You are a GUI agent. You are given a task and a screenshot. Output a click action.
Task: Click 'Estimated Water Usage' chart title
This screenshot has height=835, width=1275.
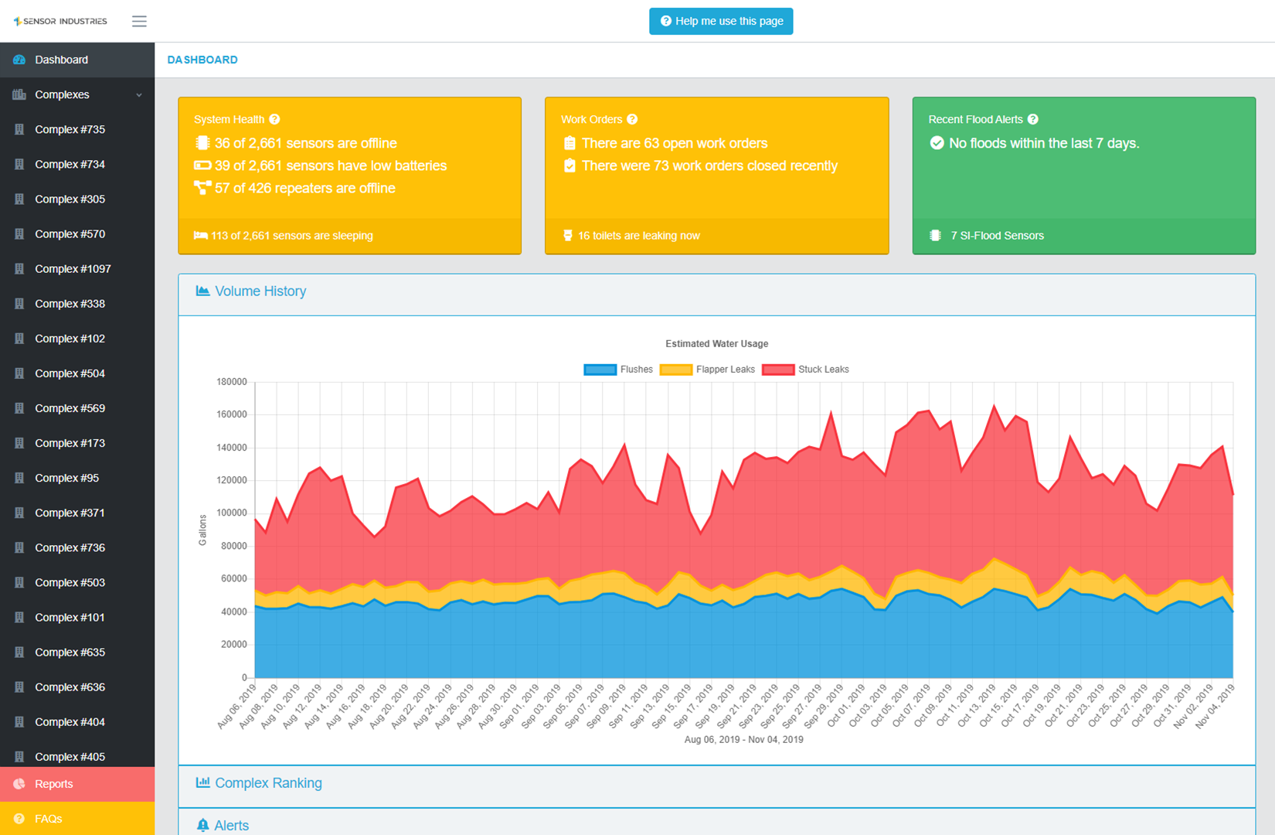click(x=716, y=344)
